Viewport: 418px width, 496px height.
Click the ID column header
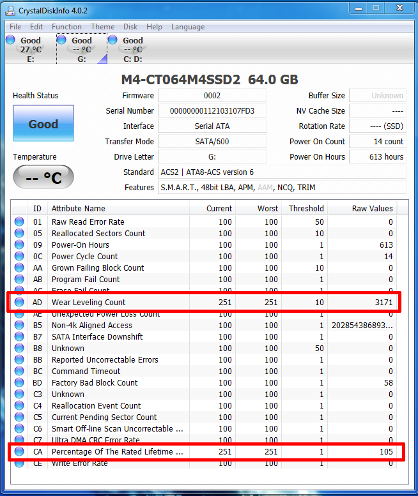37,209
